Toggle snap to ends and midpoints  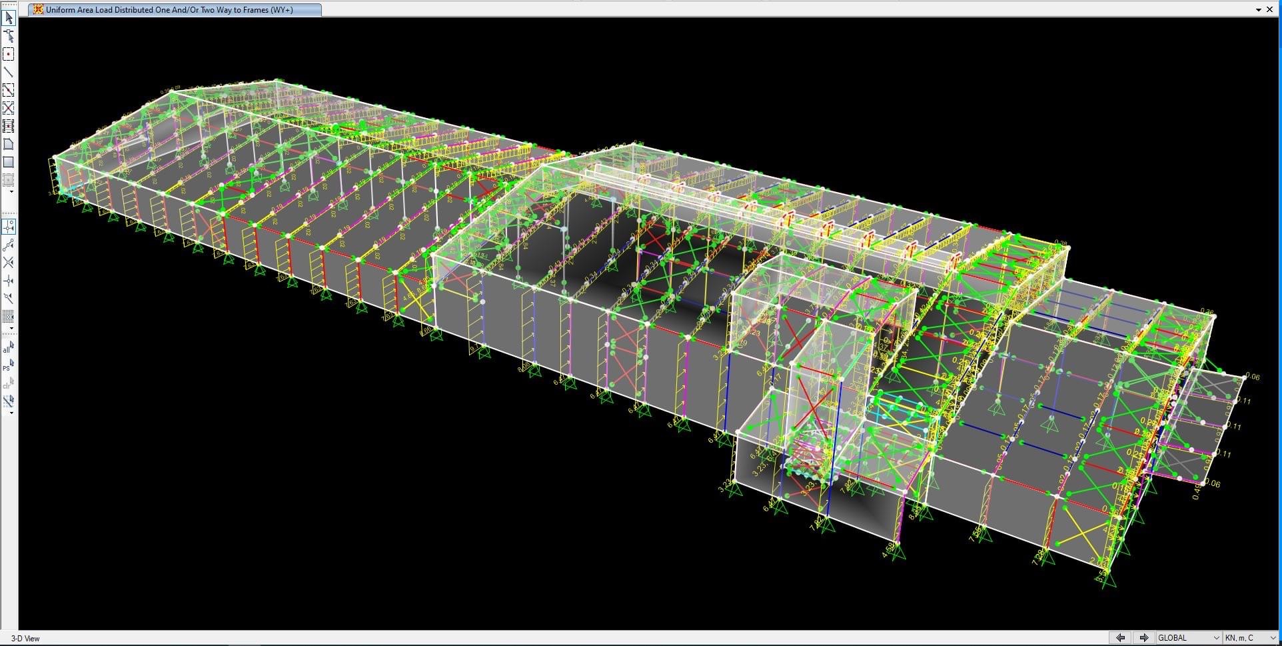point(9,245)
